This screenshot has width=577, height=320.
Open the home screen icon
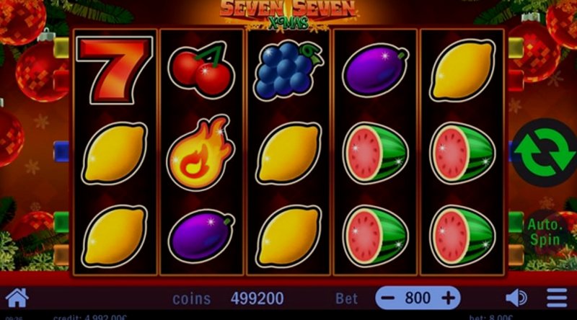[x=17, y=298]
